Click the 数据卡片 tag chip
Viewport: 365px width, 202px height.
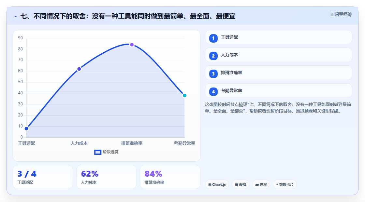(x=285, y=184)
